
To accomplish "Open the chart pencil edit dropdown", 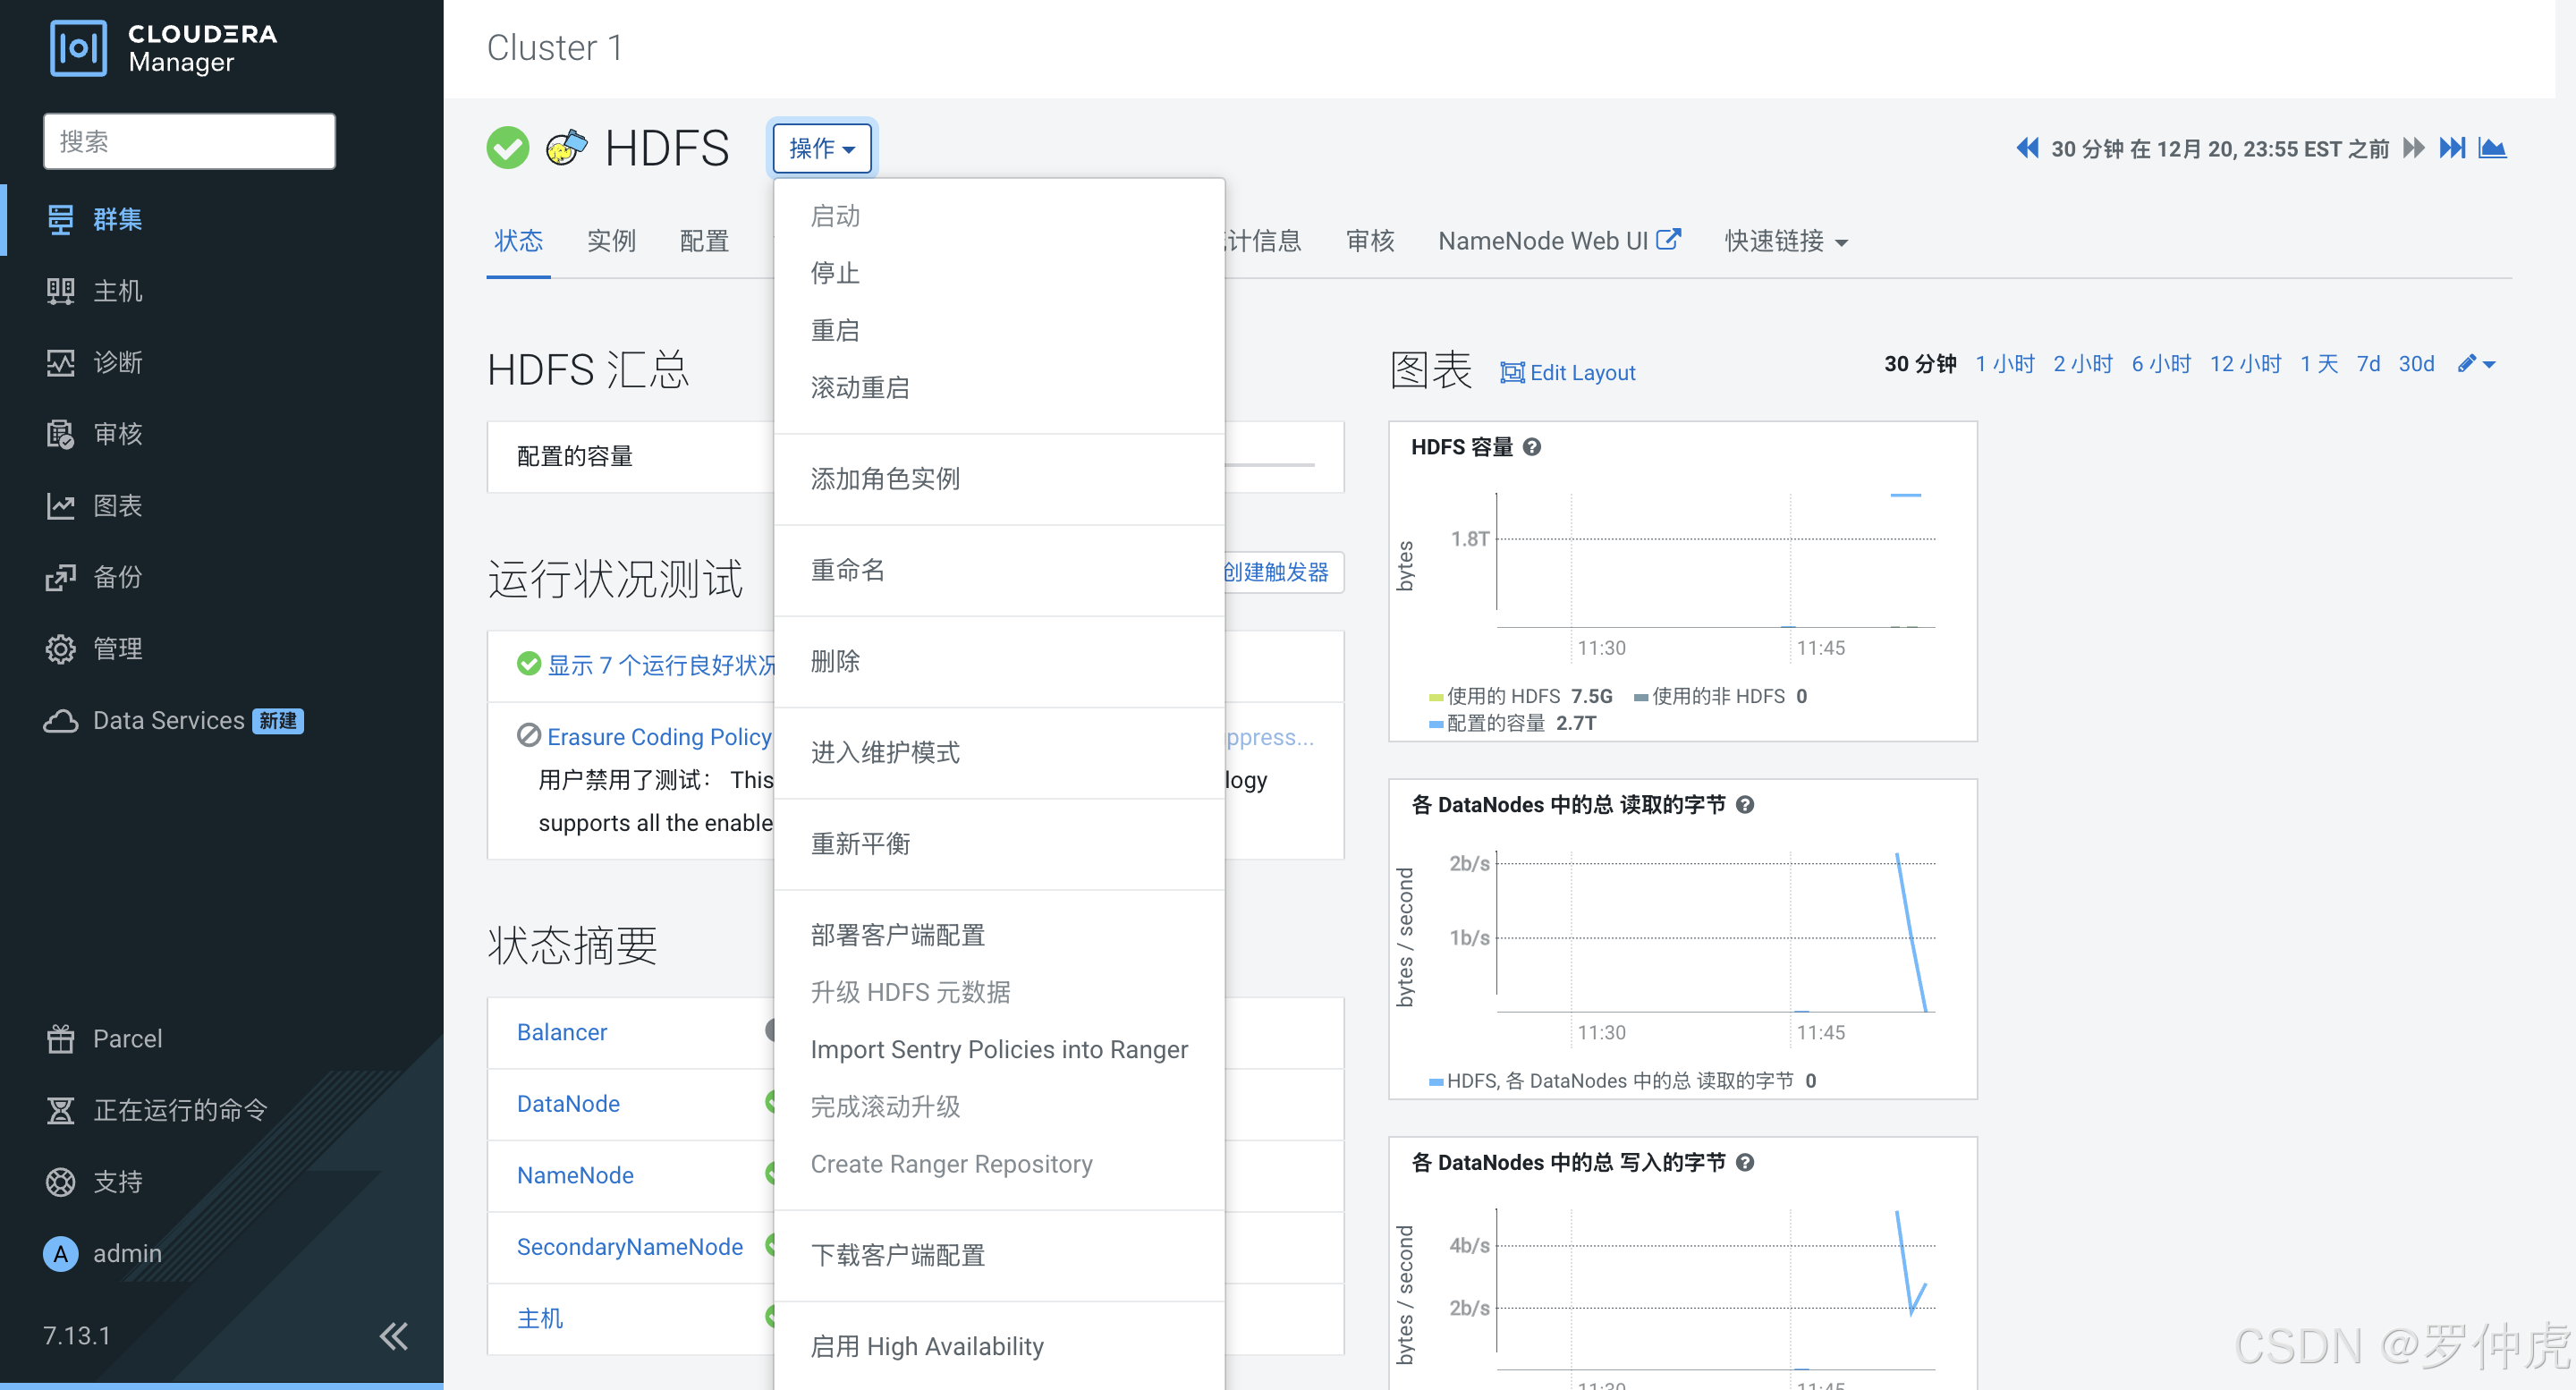I will (x=2475, y=364).
